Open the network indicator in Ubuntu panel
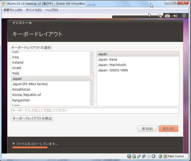The image size is (191, 161). [160, 16]
